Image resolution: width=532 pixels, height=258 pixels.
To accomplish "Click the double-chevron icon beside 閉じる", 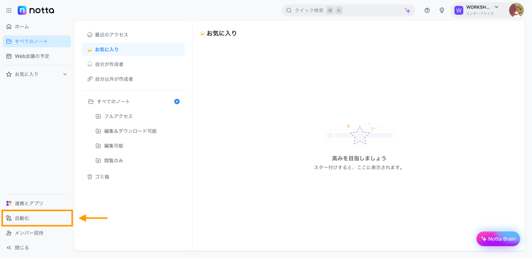I will point(9,248).
